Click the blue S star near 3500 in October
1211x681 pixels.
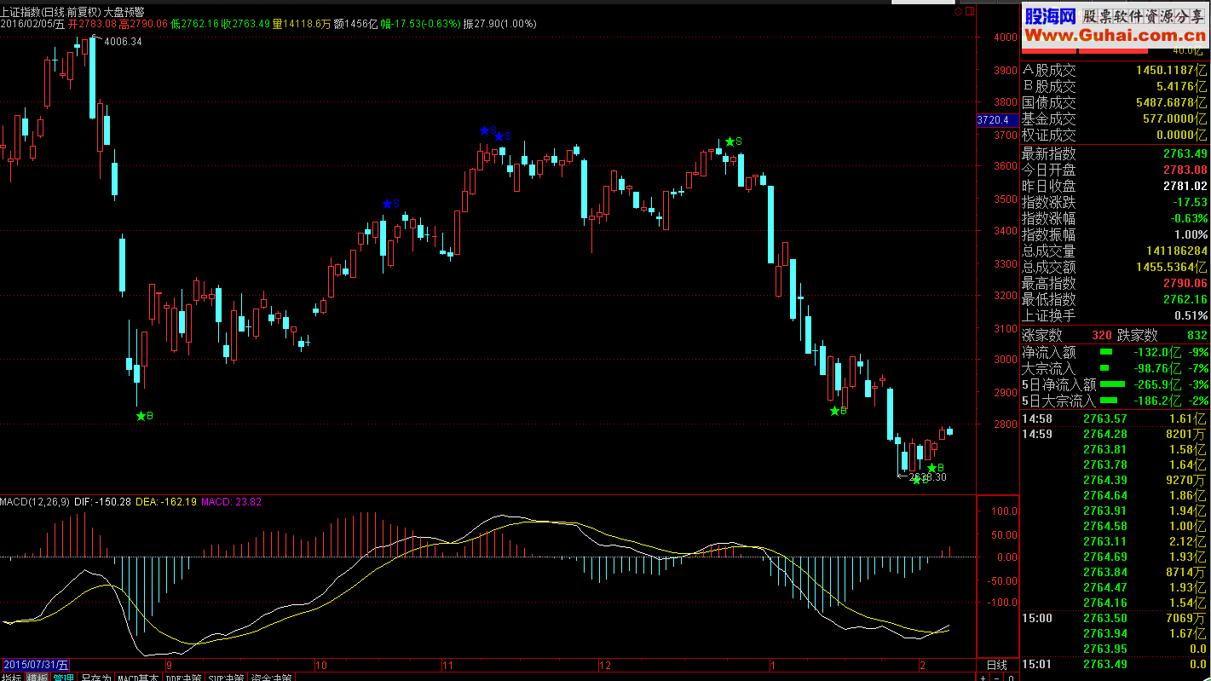tap(387, 205)
